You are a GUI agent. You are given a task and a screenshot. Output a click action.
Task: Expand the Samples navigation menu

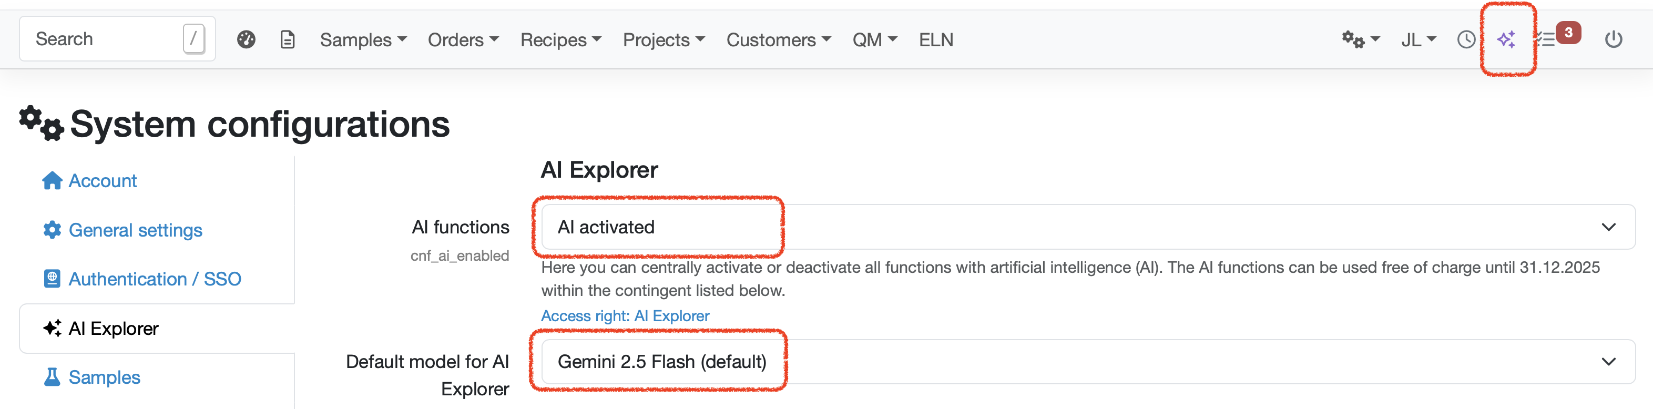[363, 40]
